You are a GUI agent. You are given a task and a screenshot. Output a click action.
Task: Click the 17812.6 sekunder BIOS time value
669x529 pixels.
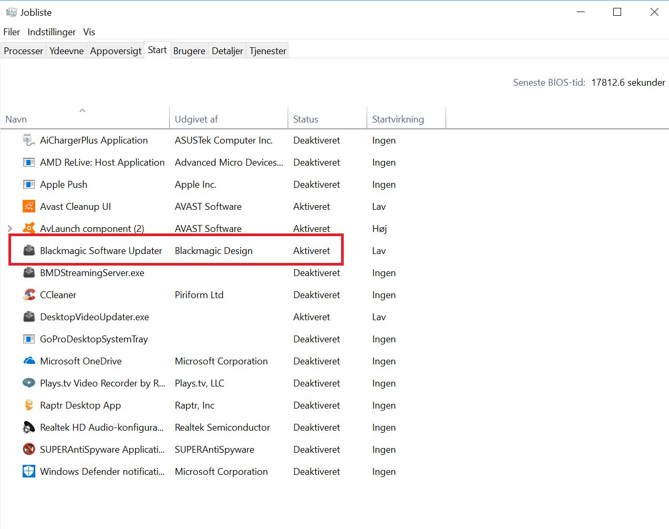coord(628,83)
